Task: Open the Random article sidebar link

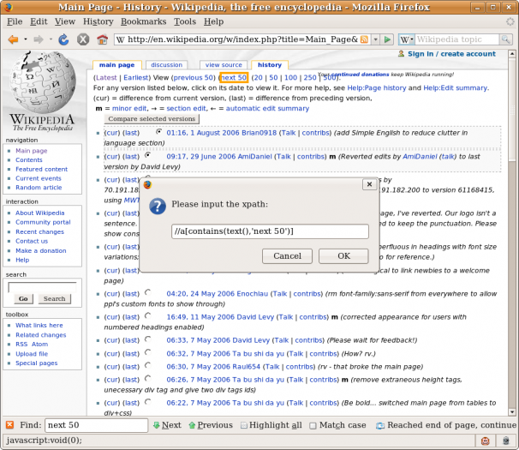Action: (x=39, y=187)
